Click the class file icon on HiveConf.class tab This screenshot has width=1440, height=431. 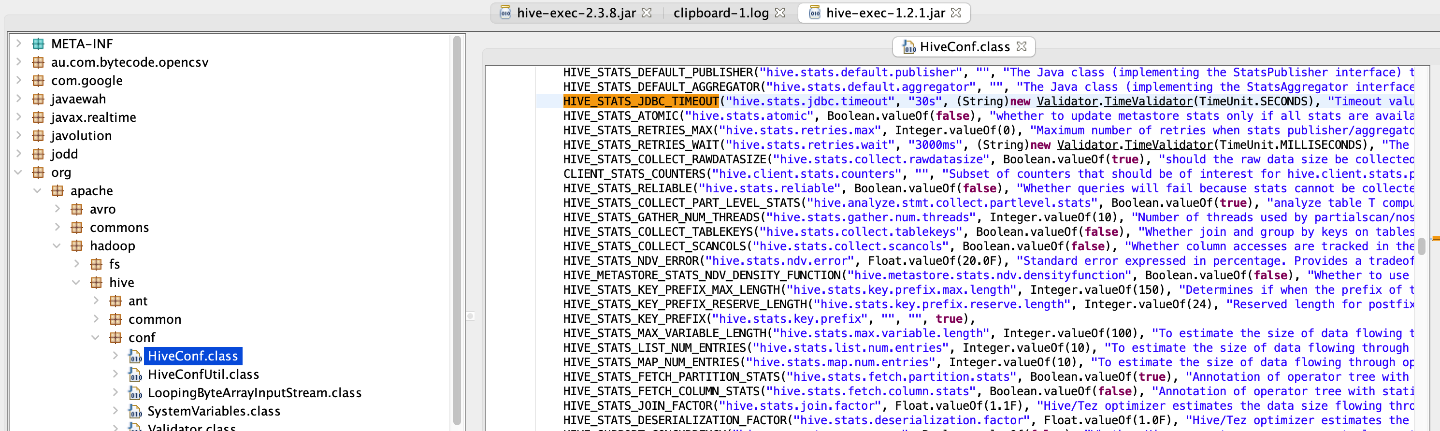(909, 47)
